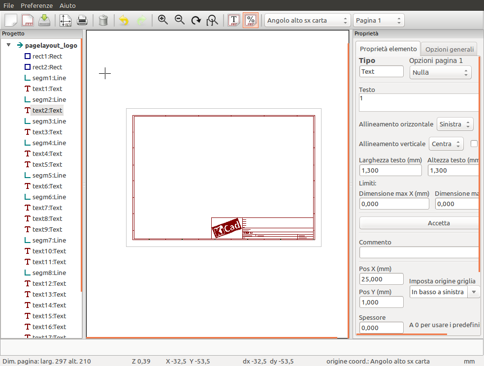The width and height of the screenshot is (484, 366).
Task: Switch to the 'Opzioni generali' tab
Action: [x=449, y=49]
